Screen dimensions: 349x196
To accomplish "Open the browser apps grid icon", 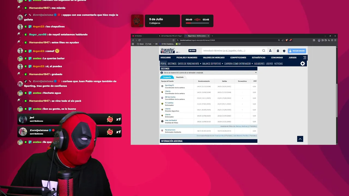I will click(133, 44).
